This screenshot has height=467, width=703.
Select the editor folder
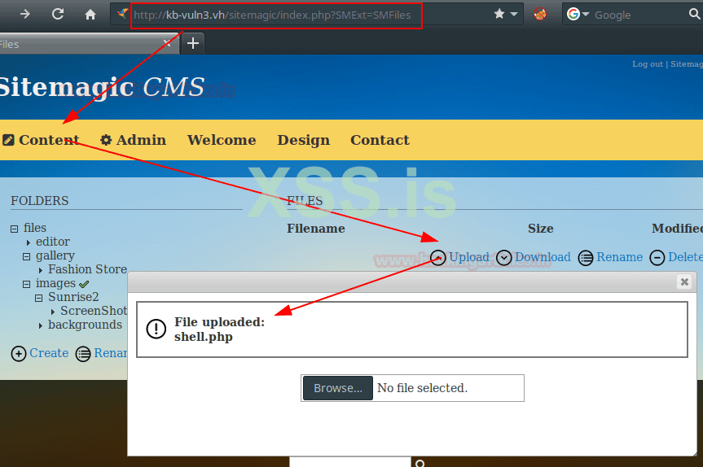[x=53, y=242]
